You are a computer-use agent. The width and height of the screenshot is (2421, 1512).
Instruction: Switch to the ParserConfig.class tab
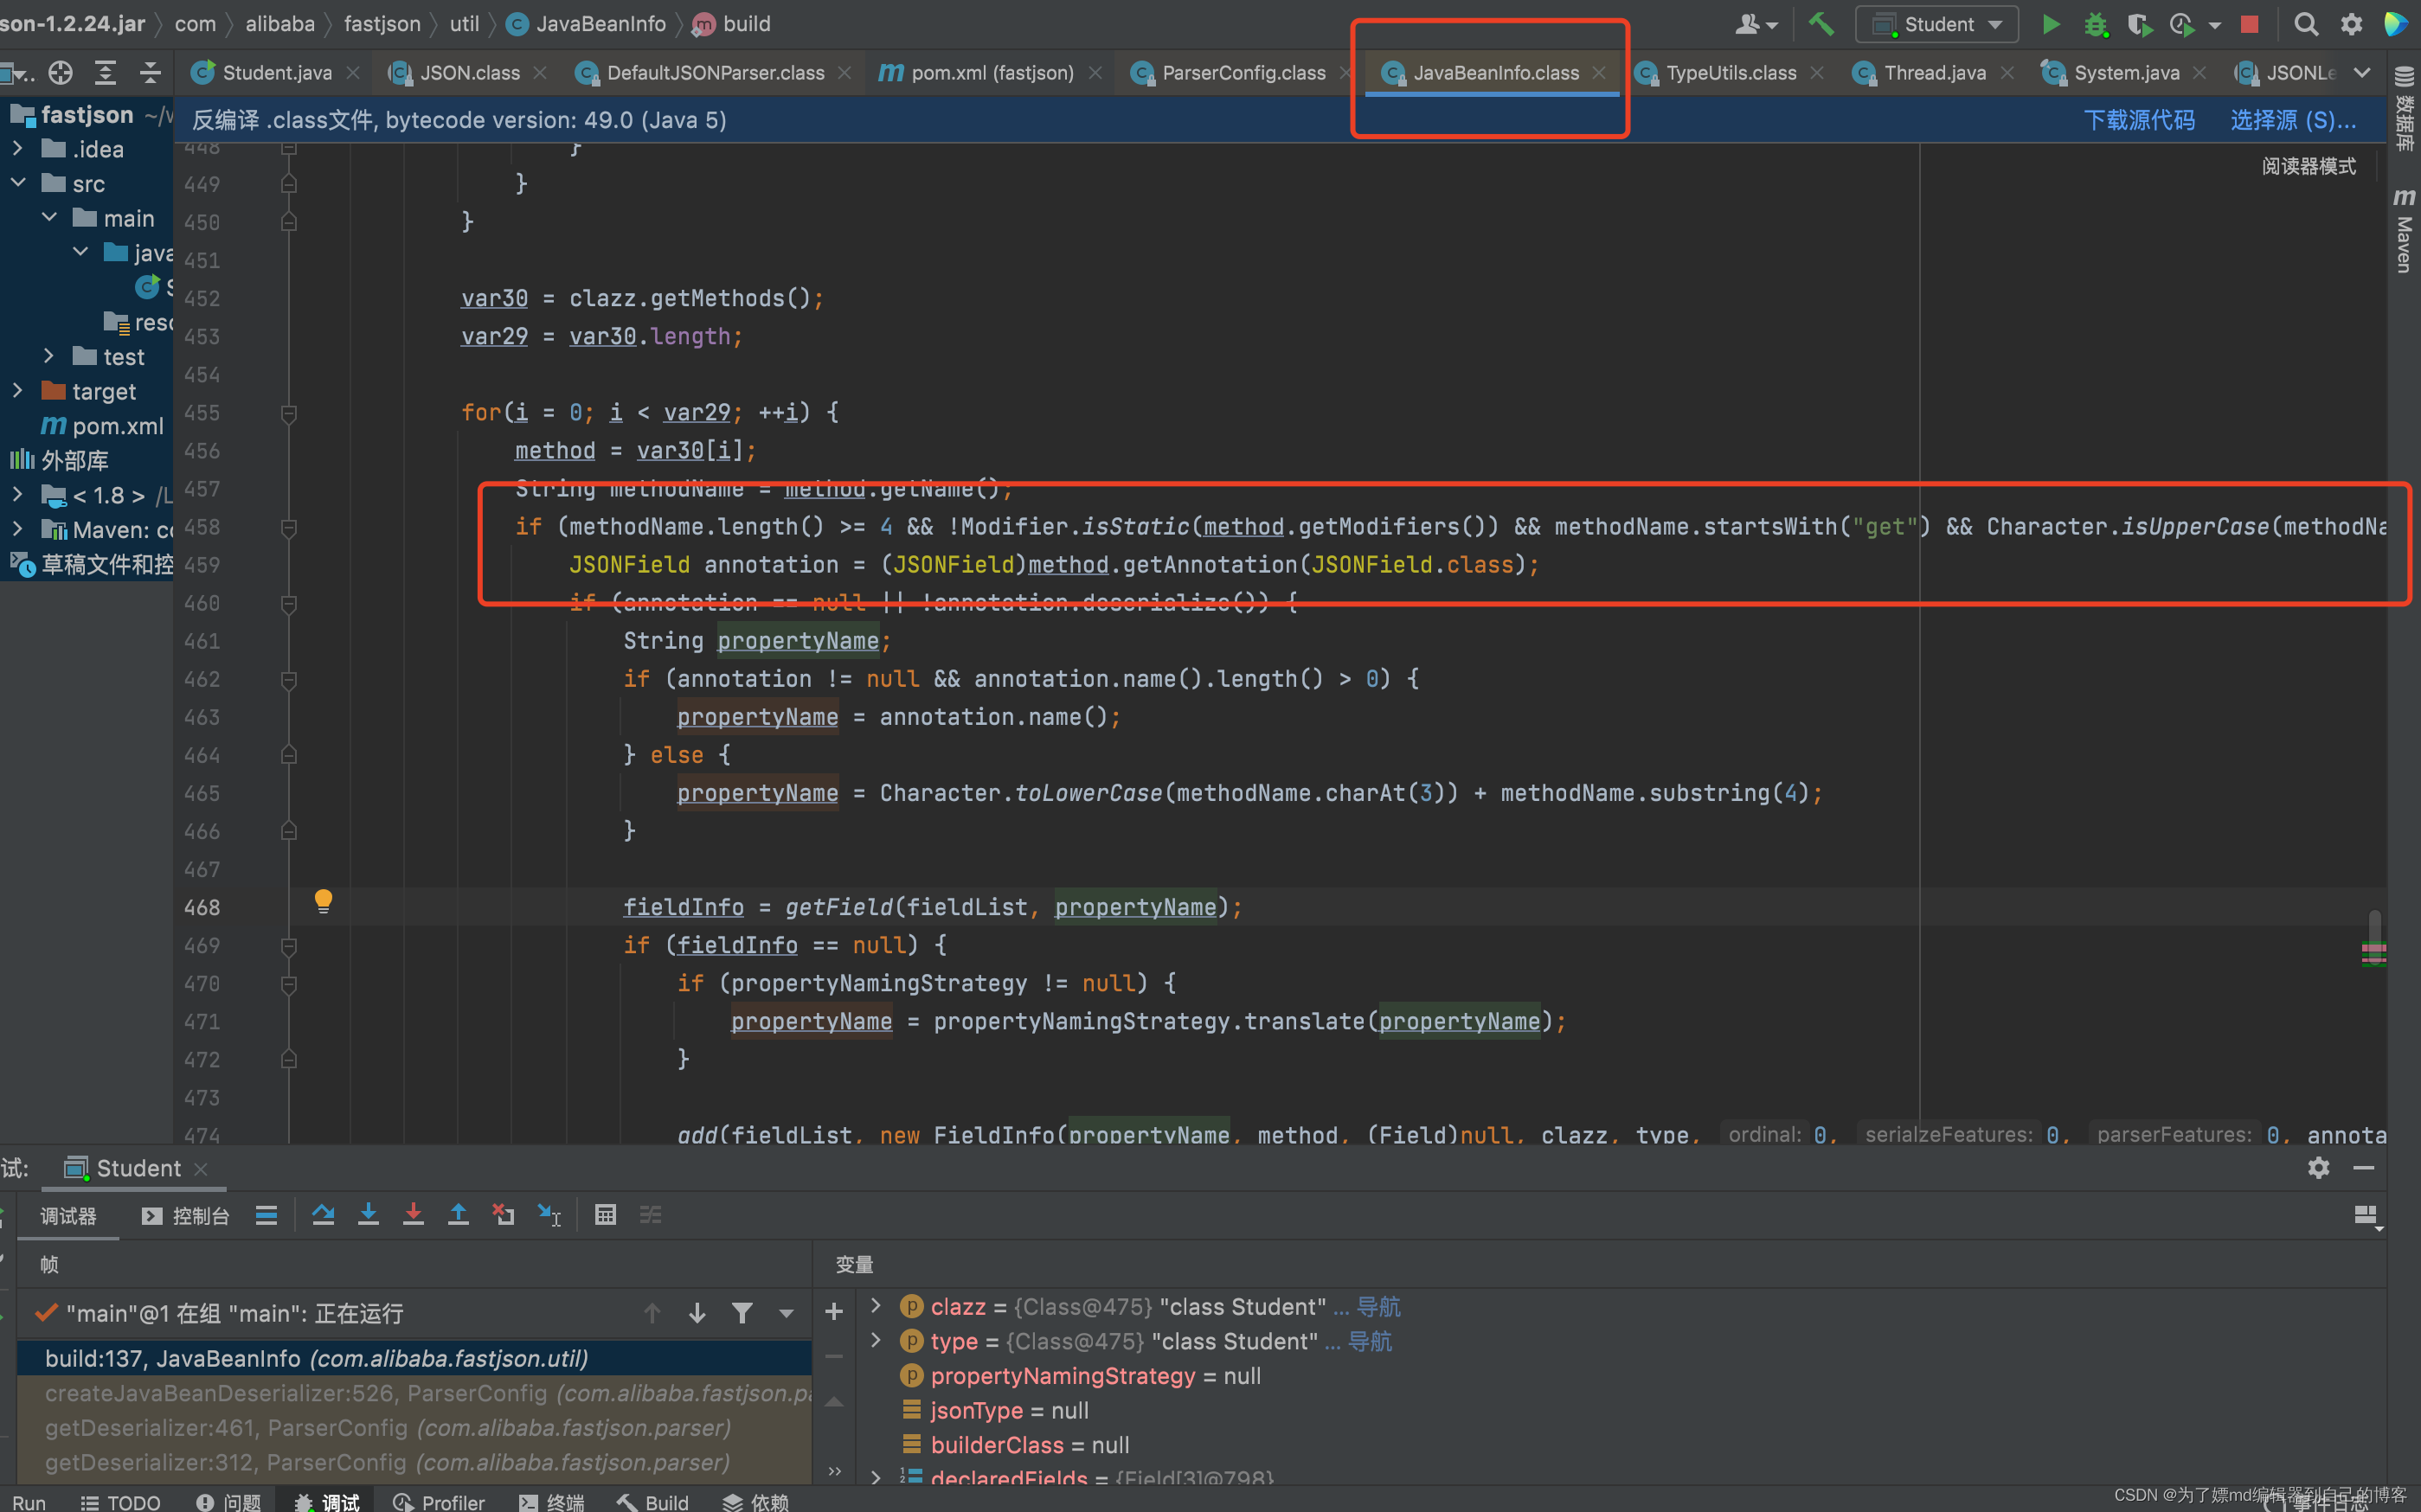point(1243,73)
